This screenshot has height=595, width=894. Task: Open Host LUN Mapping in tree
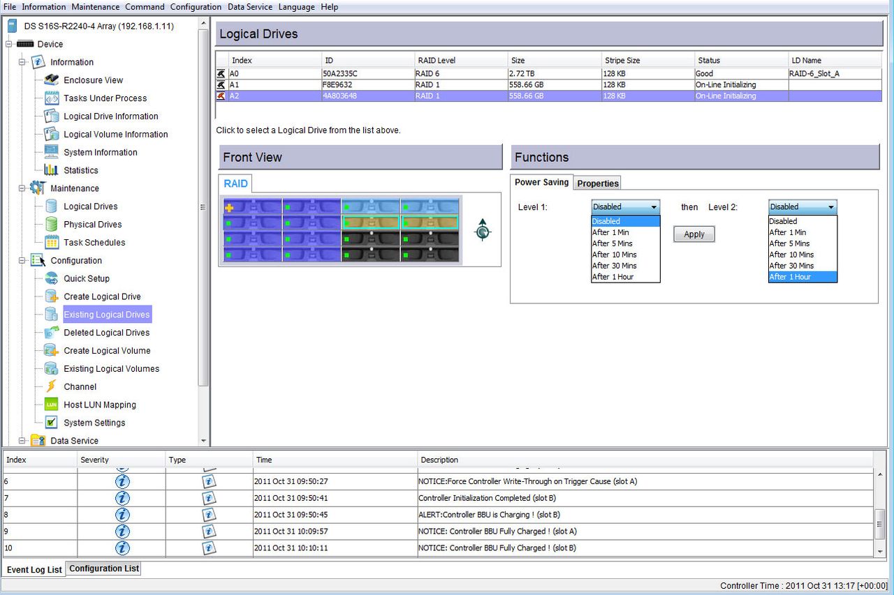click(100, 405)
